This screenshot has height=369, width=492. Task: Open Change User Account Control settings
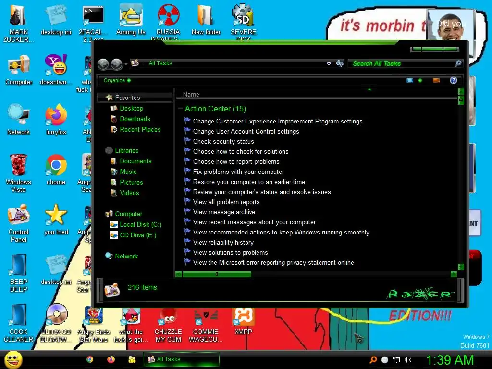(246, 132)
